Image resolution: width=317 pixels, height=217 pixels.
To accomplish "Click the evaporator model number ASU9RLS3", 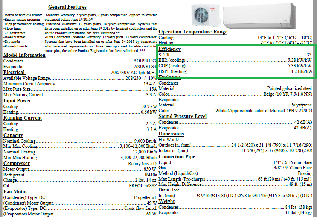I will coord(145,67).
